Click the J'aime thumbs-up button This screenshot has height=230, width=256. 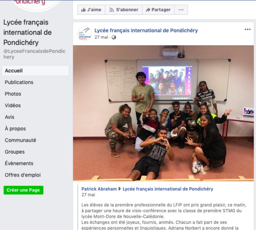point(91,10)
